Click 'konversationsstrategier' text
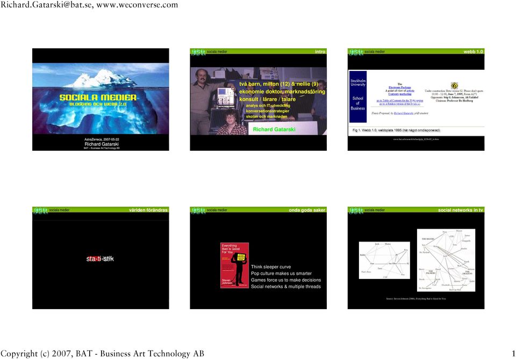516x359 pixels. coord(268,111)
